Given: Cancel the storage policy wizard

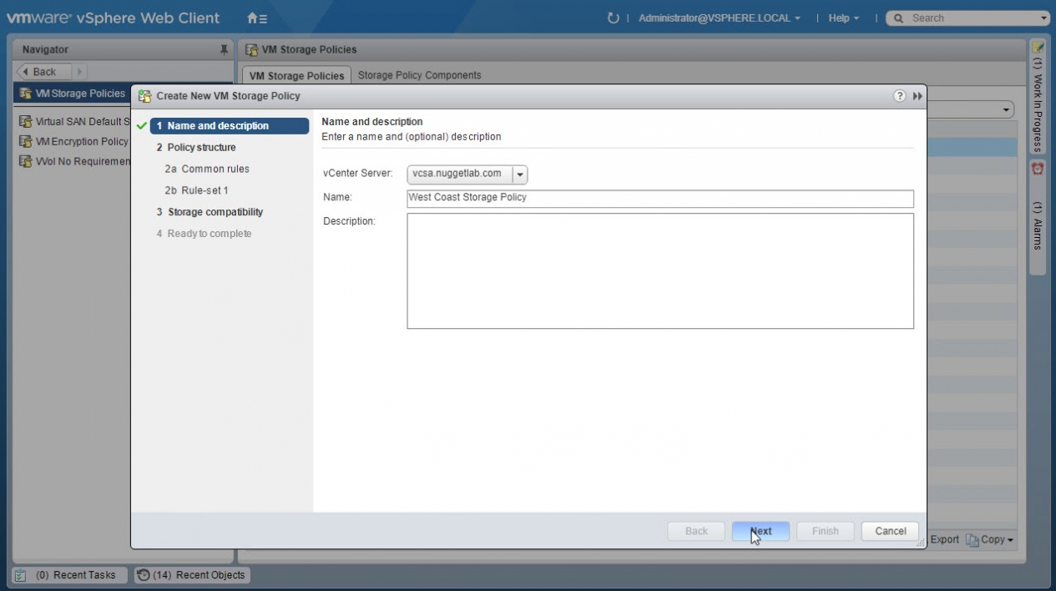Looking at the screenshot, I should click(x=890, y=531).
